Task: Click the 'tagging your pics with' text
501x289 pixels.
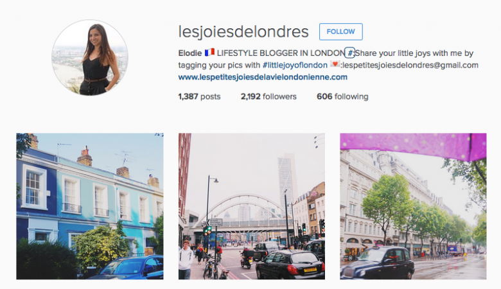Action: [x=219, y=65]
